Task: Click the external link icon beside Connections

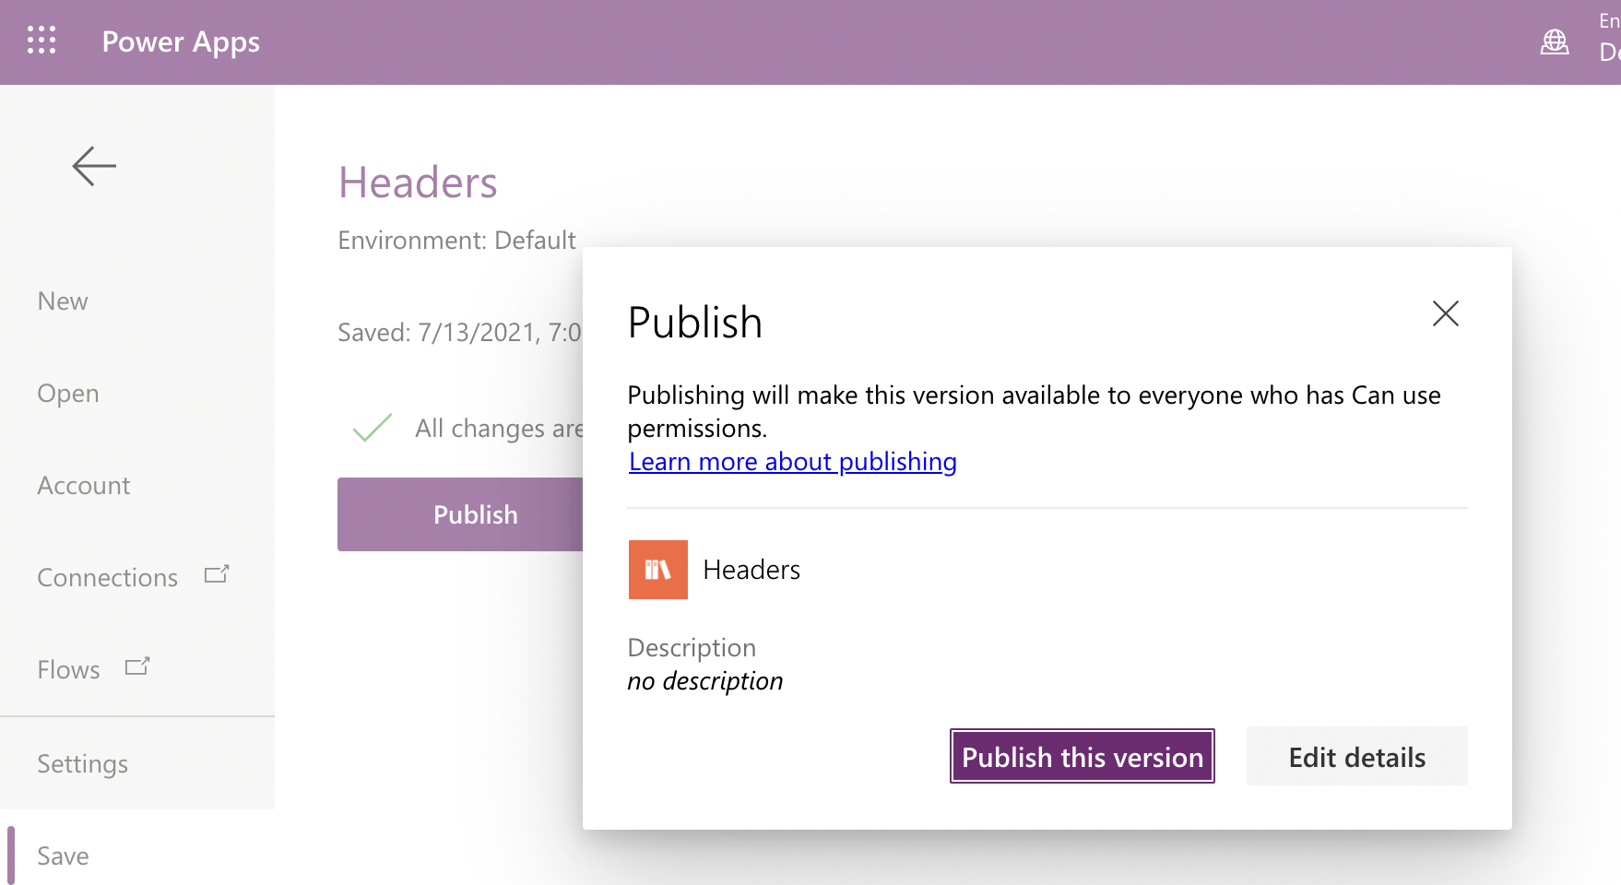Action: 217,574
